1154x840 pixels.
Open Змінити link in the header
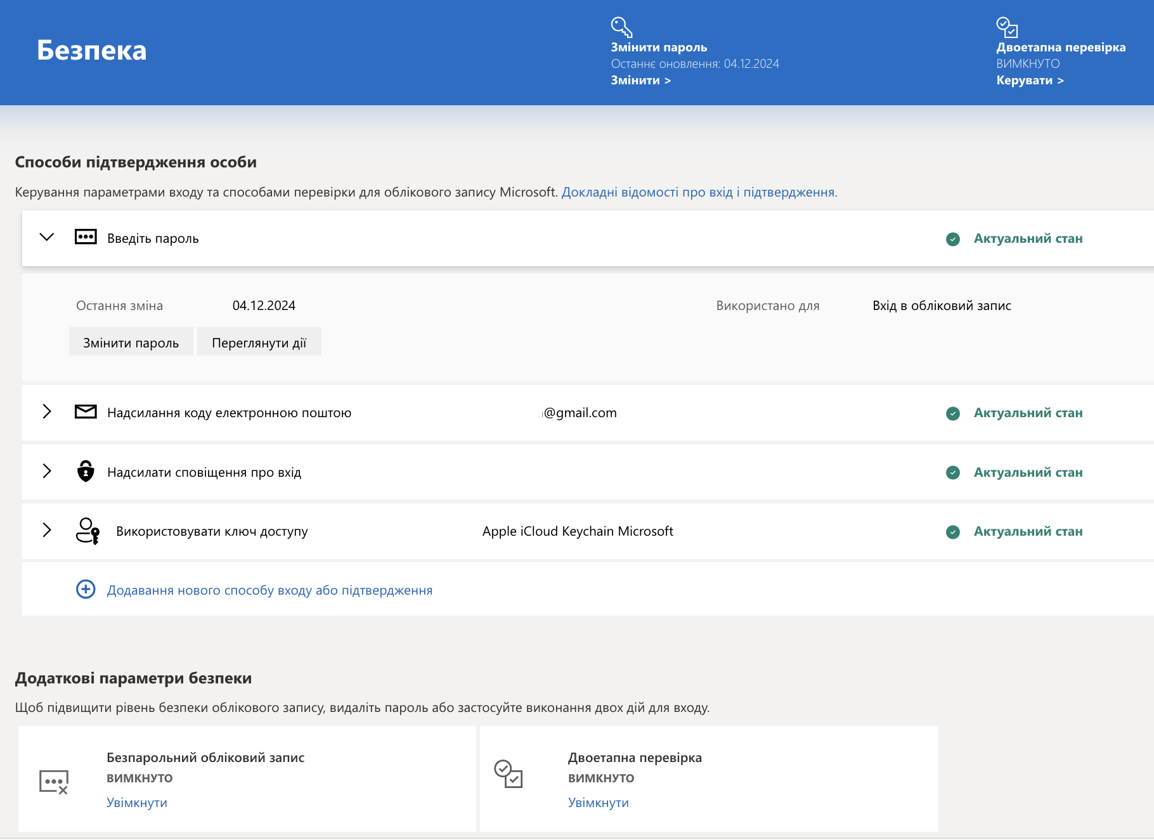641,81
